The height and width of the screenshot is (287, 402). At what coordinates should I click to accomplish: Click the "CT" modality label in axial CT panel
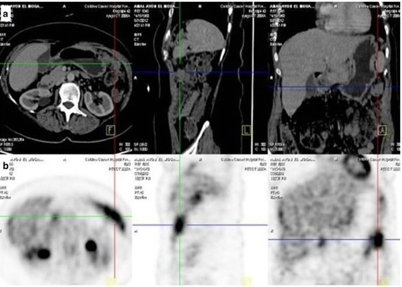click(x=3, y=39)
